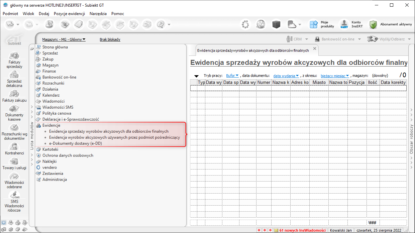Change Tryb pracy Bufor dropdown
This screenshot has height=233, width=415.
tap(232, 76)
